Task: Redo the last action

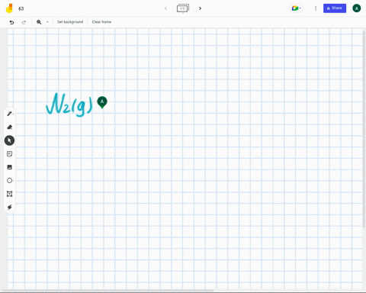Action: pos(24,22)
